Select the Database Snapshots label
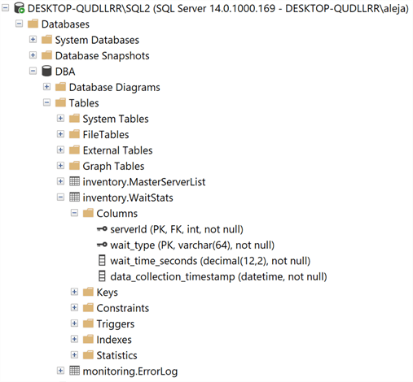The height and width of the screenshot is (382, 413). 103,56
